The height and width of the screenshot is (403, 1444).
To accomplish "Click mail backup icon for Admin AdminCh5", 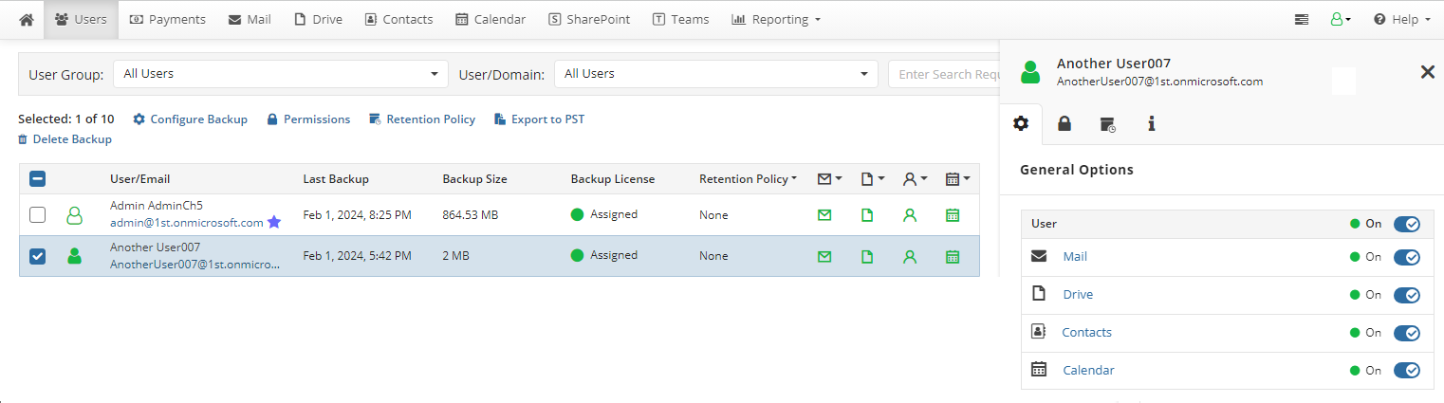I will pos(824,215).
